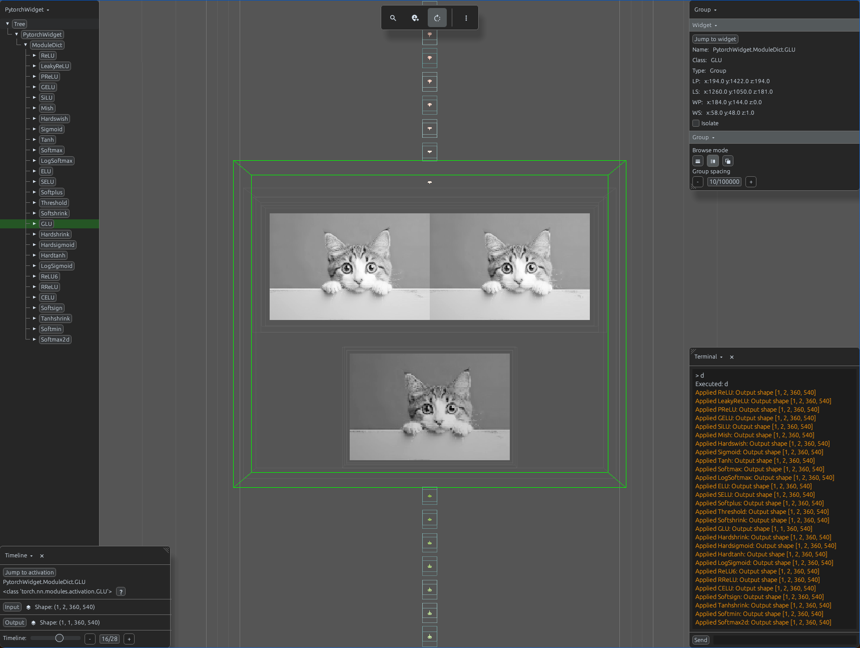Open the three-dot overflow menu in toolbar

(x=466, y=18)
